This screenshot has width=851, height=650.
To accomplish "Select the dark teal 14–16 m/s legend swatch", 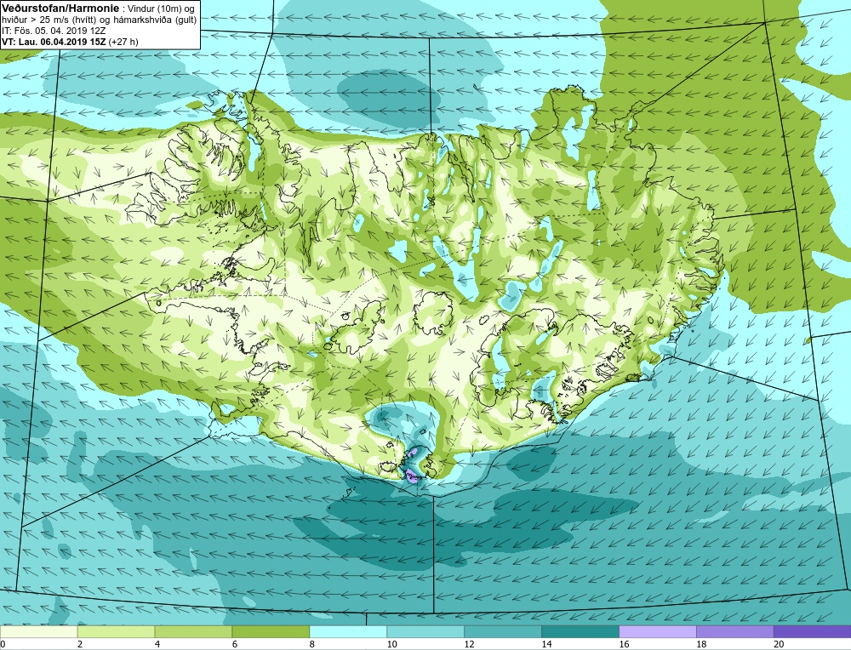I will pos(580,631).
